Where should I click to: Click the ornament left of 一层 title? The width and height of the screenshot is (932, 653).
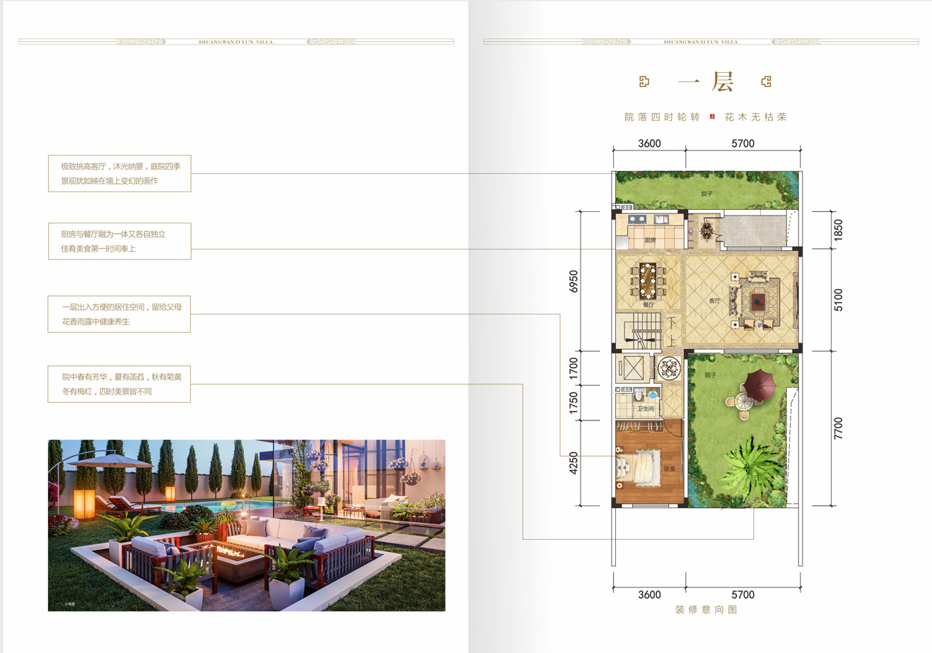pyautogui.click(x=644, y=82)
